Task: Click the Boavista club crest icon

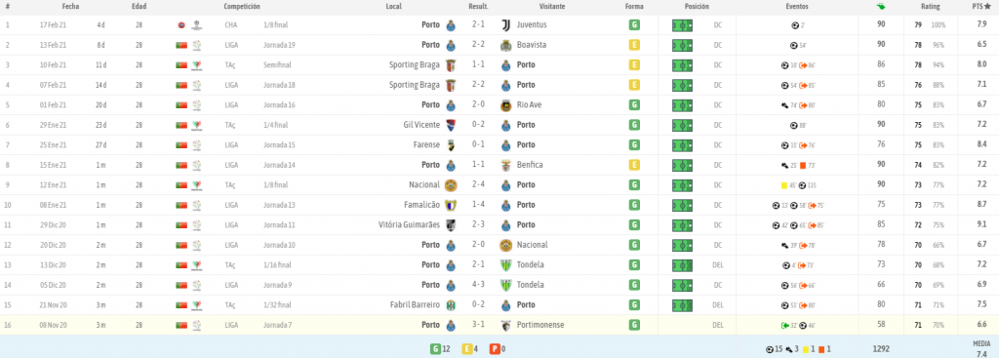Action: click(506, 45)
